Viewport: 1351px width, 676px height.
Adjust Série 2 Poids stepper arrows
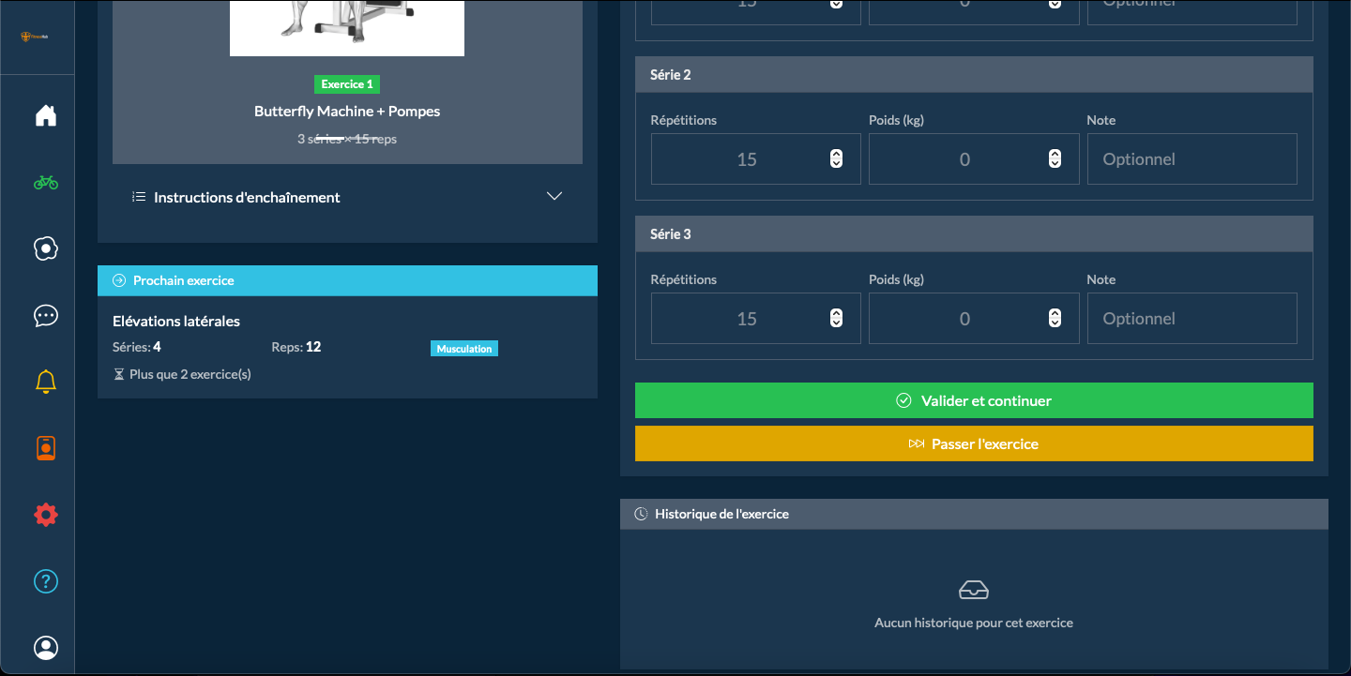click(1055, 159)
